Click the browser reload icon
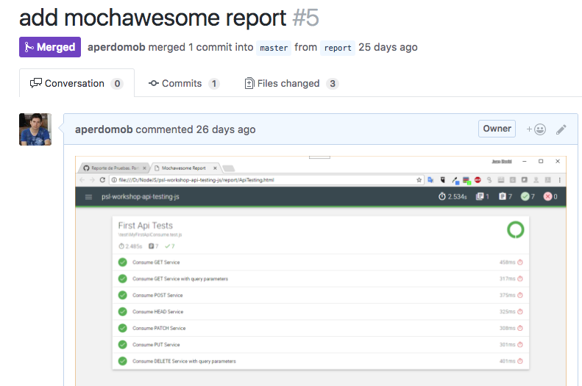582x386 pixels. 102,180
